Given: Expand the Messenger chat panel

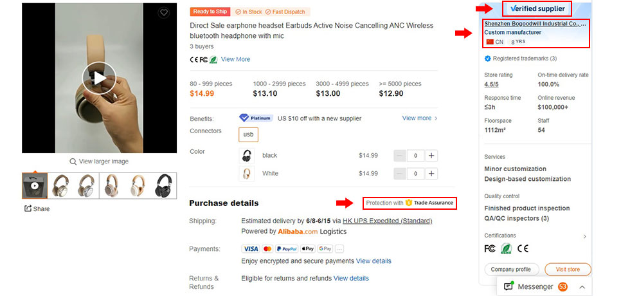Looking at the screenshot, I should coord(582,286).
